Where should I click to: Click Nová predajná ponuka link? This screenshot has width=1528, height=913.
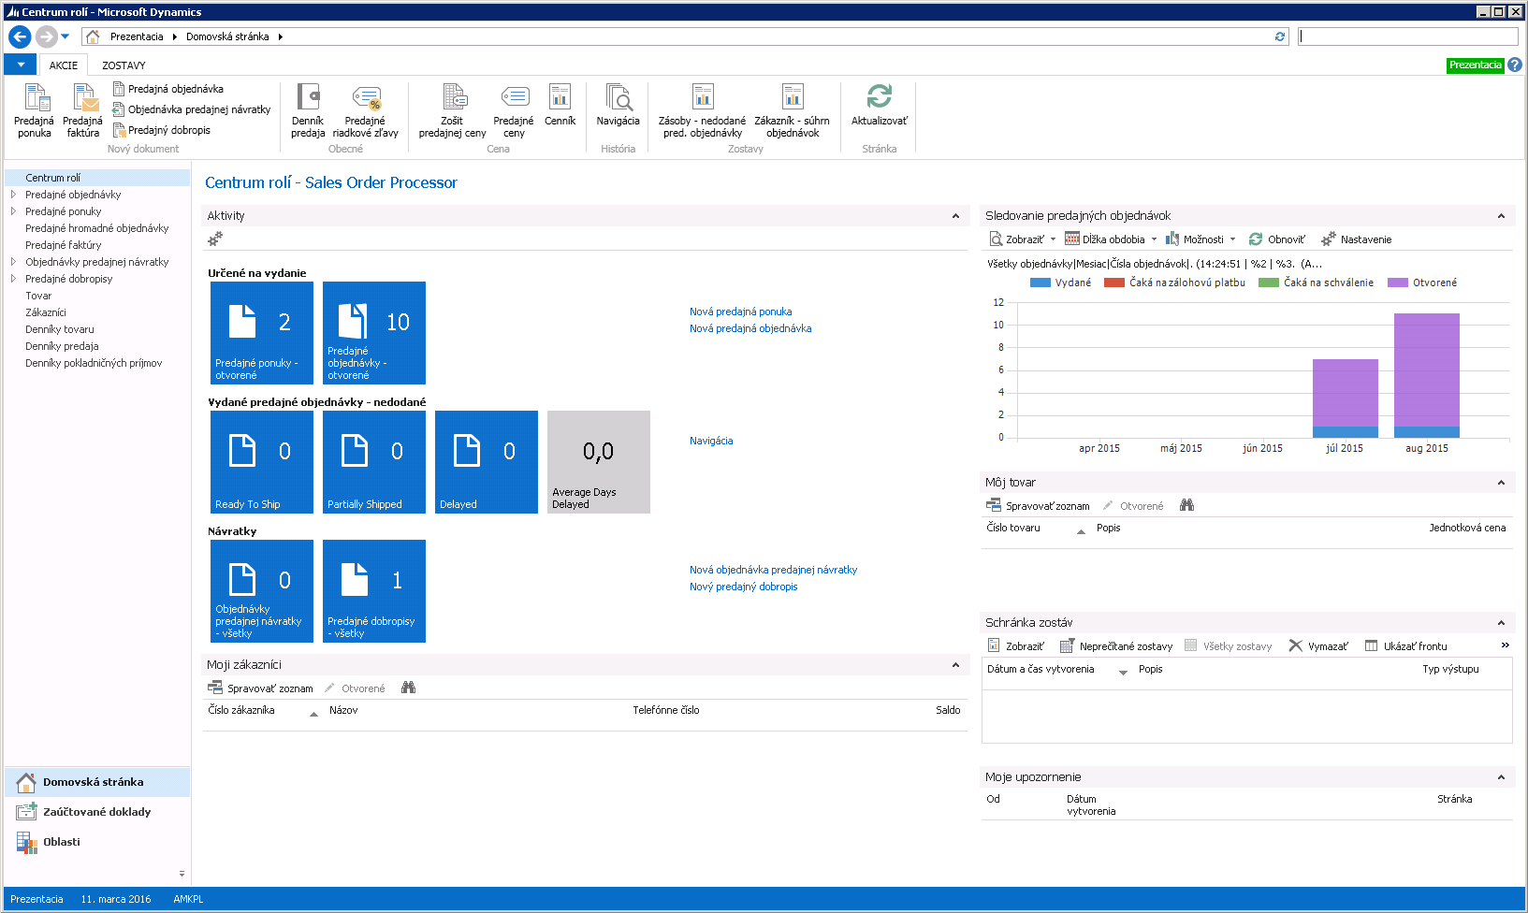point(740,312)
